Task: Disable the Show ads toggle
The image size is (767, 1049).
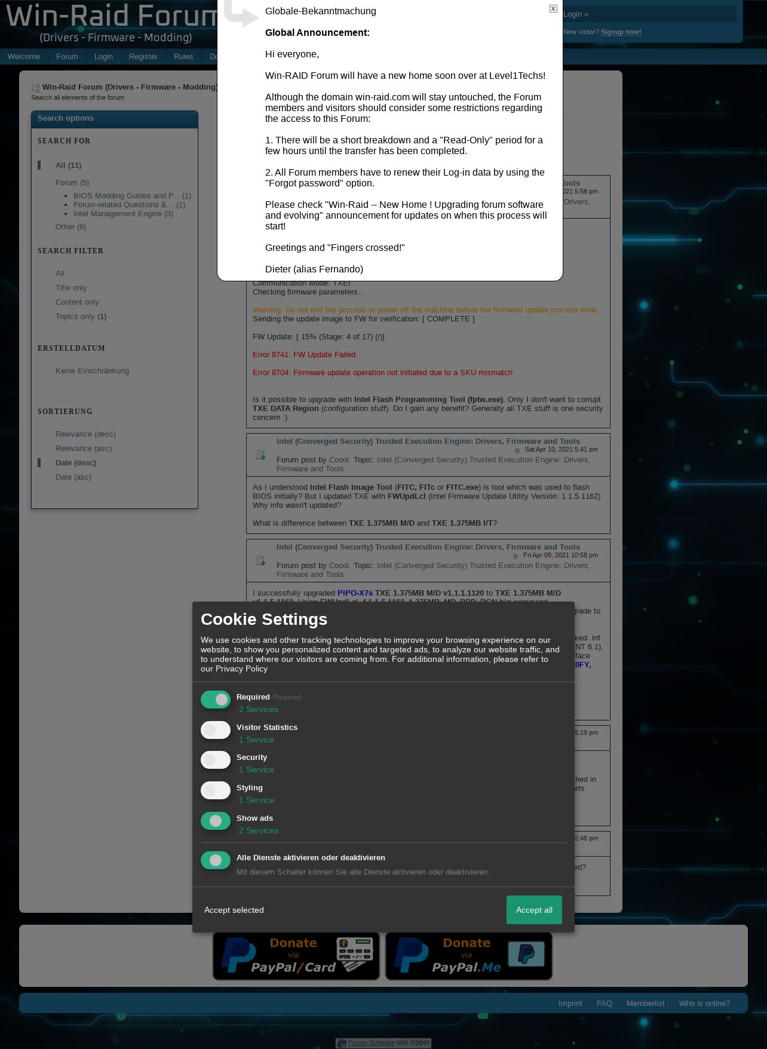Action: [x=216, y=821]
